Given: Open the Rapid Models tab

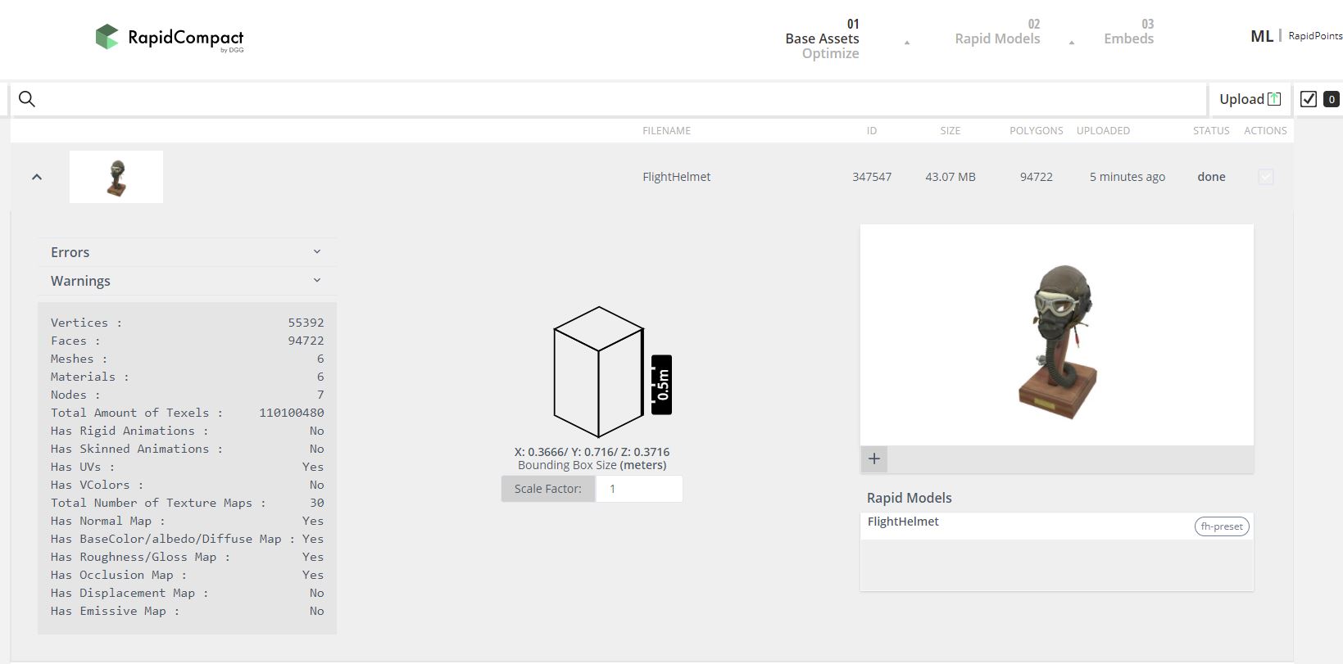Looking at the screenshot, I should (x=997, y=32).
